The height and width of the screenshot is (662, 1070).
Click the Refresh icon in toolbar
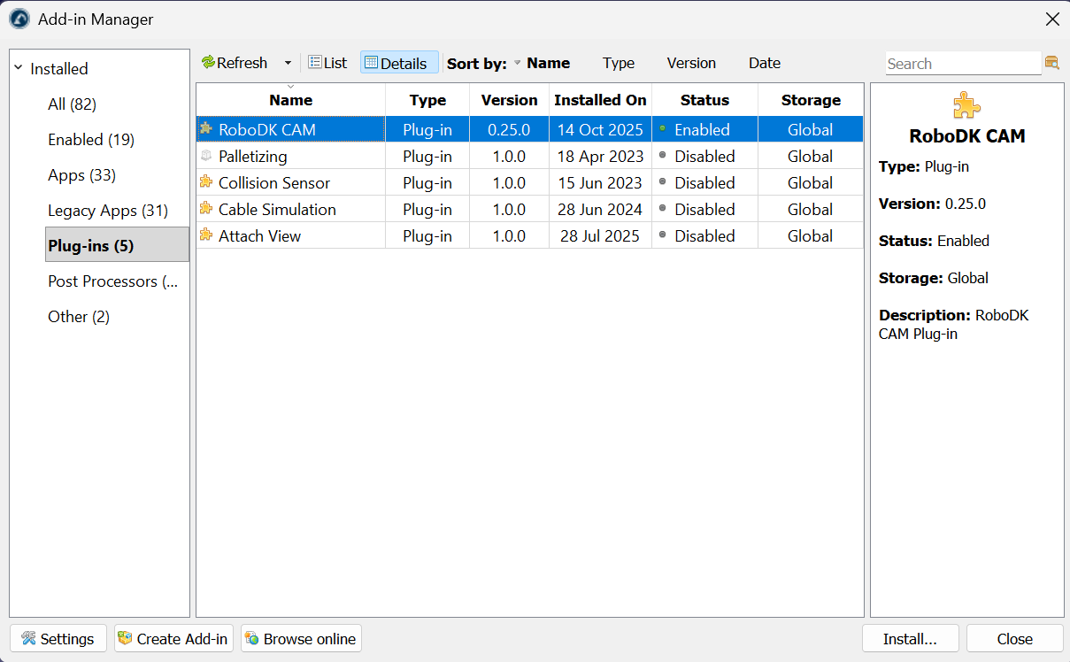click(209, 63)
